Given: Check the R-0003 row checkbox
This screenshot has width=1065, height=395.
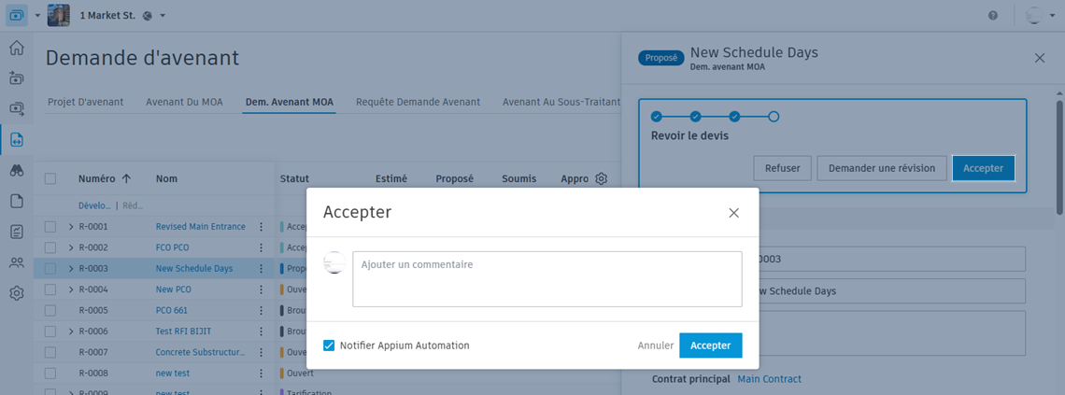Looking at the screenshot, I should click(x=50, y=269).
